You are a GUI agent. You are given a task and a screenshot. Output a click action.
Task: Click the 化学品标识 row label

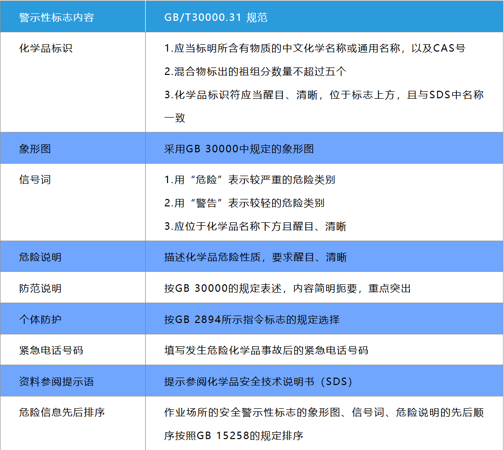click(46, 49)
